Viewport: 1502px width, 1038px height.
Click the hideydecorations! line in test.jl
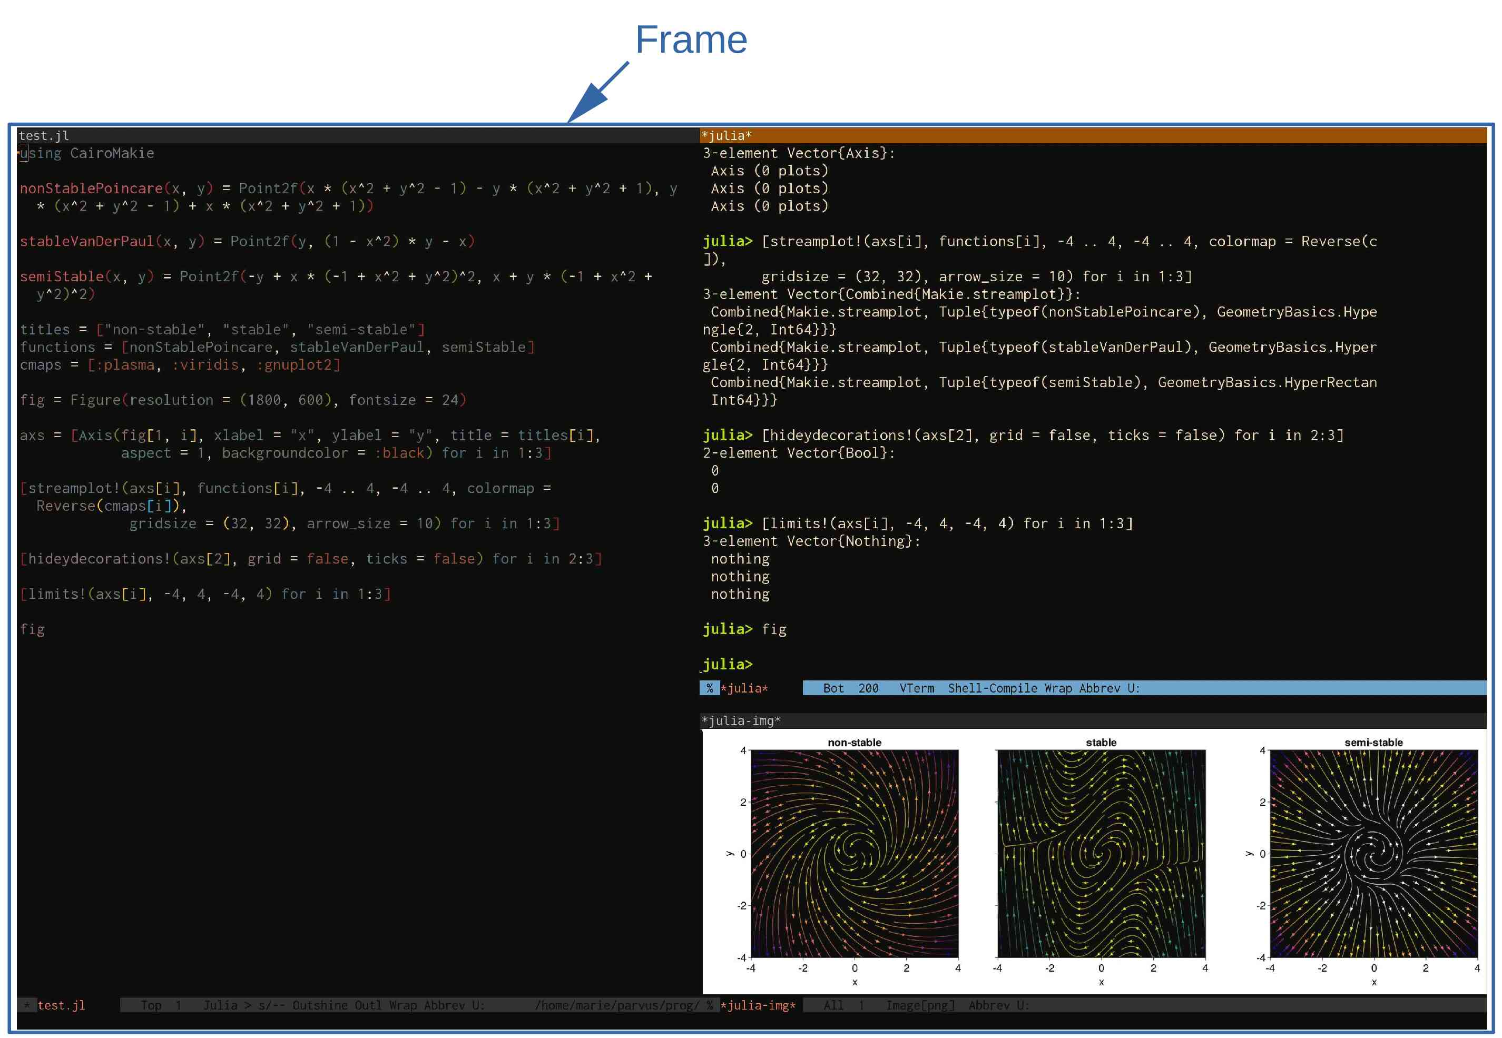pos(311,558)
